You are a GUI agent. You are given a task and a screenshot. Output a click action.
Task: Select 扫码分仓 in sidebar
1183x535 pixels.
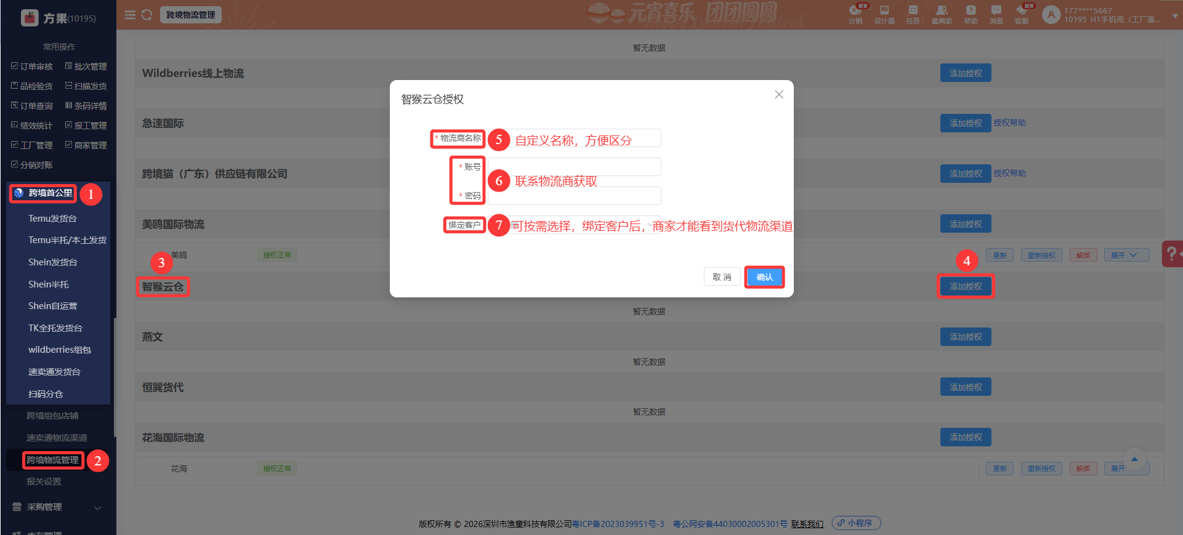tap(46, 394)
